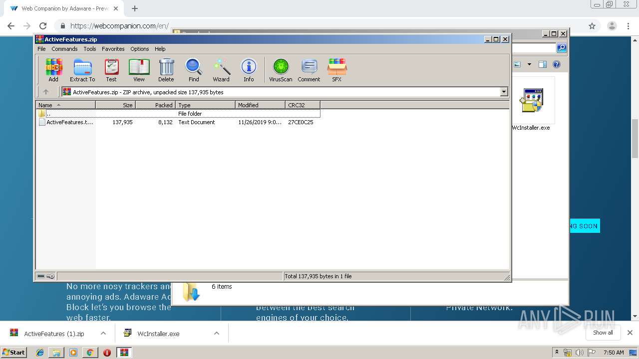Viewport: 639px width, 359px height.
Task: Click CRC32 value 27CE0C25
Action: (x=301, y=122)
